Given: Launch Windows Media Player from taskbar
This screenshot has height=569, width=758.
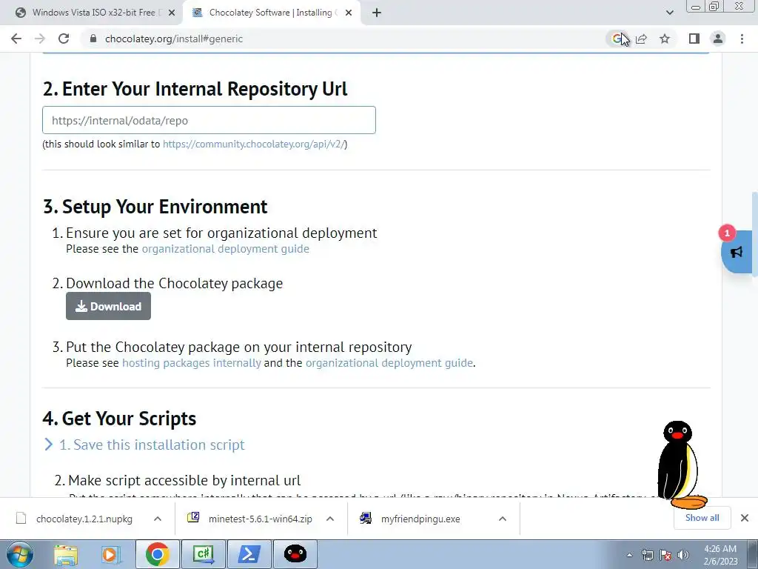Looking at the screenshot, I should click(111, 554).
